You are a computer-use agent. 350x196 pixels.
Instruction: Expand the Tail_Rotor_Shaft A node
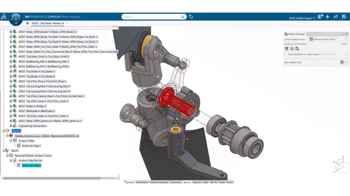click(x=11, y=56)
